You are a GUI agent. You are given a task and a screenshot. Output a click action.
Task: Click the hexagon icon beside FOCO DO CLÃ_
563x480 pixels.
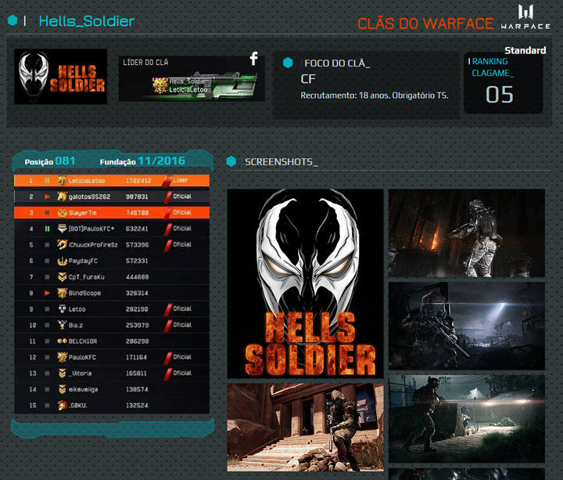coord(288,63)
